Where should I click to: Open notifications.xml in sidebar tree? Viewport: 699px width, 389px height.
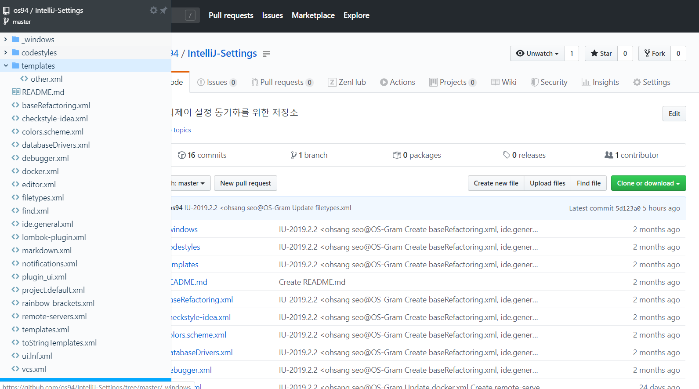pyautogui.click(x=50, y=263)
